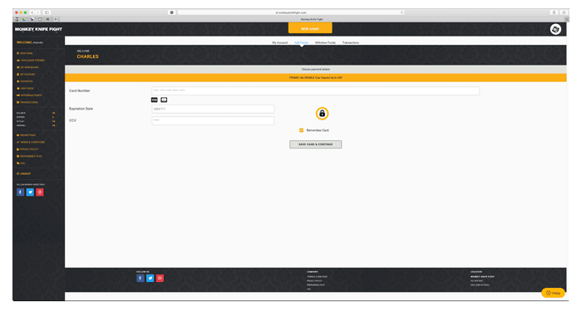Click the Safari forward button
This screenshot has height=317, width=582.
point(38,12)
